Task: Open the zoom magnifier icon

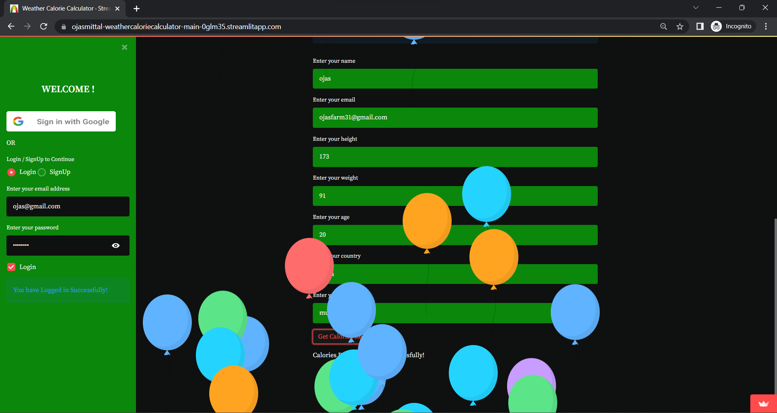Action: pos(663,26)
